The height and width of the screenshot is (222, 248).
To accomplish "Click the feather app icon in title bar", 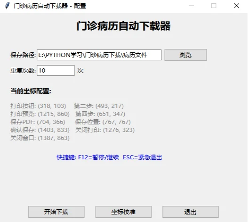I will coord(7,6).
